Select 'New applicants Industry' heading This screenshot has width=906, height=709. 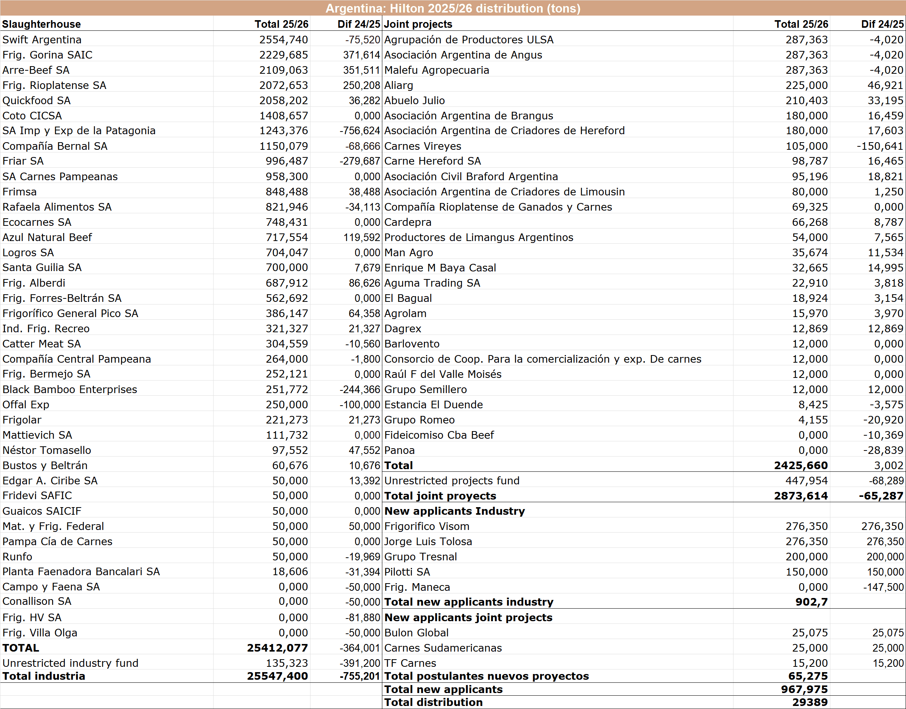click(x=455, y=511)
